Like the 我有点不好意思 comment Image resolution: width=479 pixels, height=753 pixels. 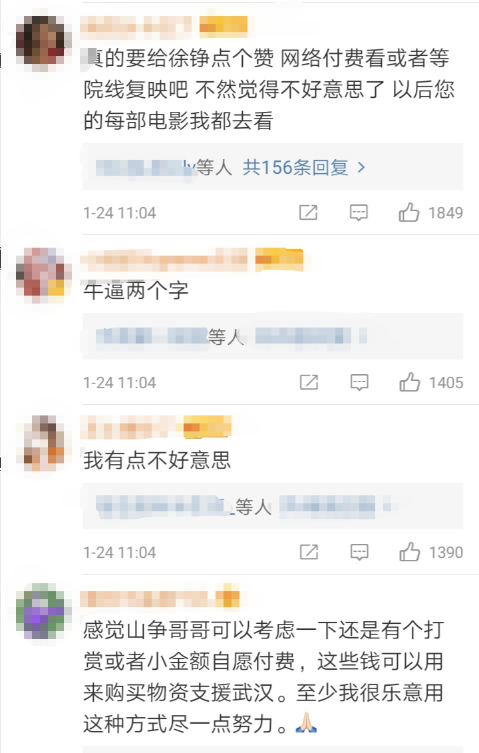coord(409,552)
